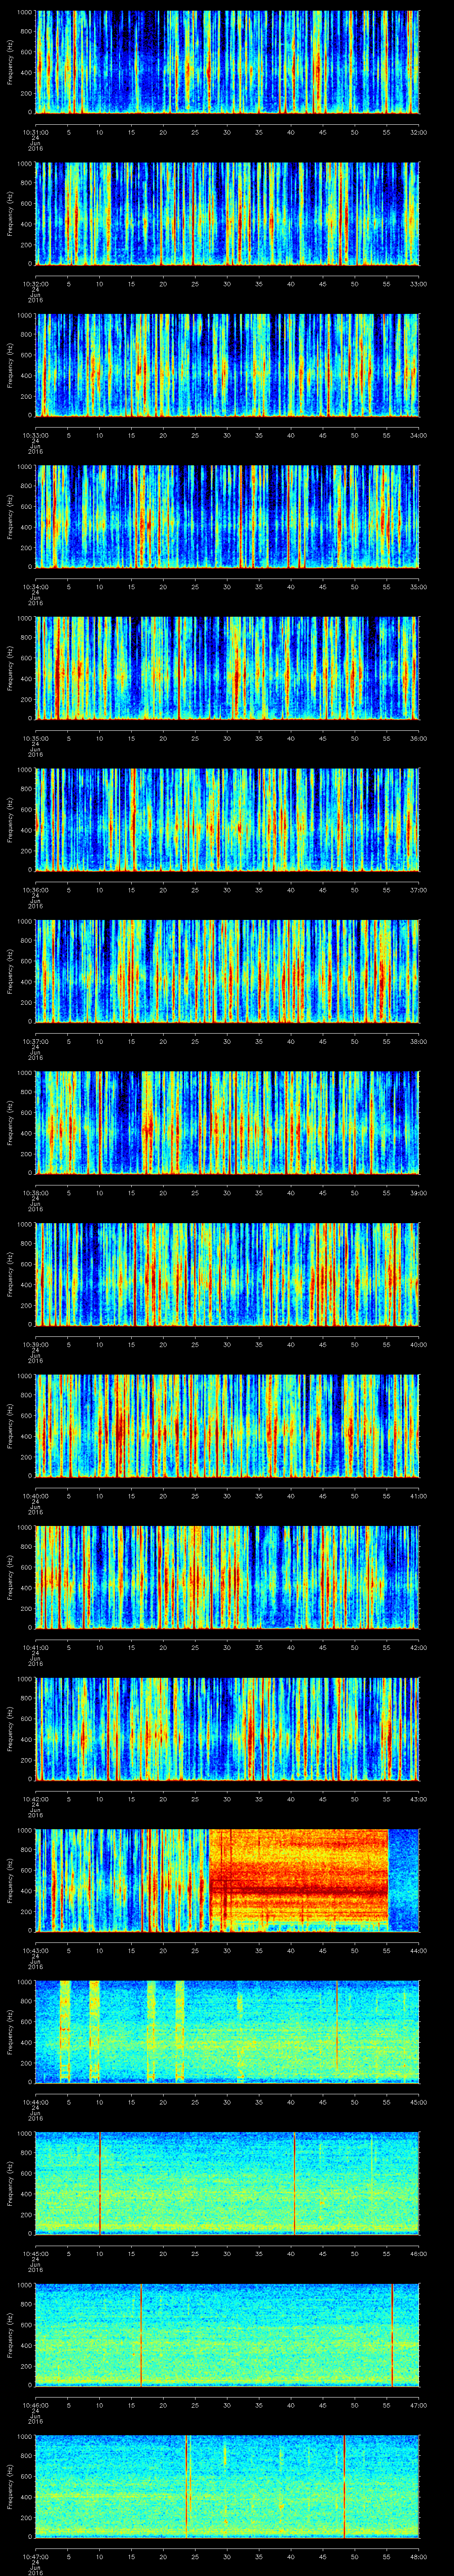The width and height of the screenshot is (454, 2576).
Task: Click the red vertical line near 56 seconds in 10:46 spectrogram
Action: click(x=392, y=2334)
